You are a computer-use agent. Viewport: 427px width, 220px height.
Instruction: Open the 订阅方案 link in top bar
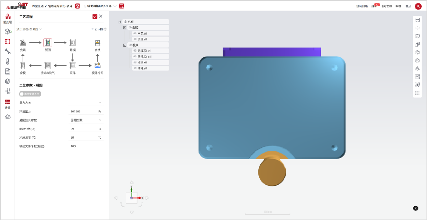point(387,6)
